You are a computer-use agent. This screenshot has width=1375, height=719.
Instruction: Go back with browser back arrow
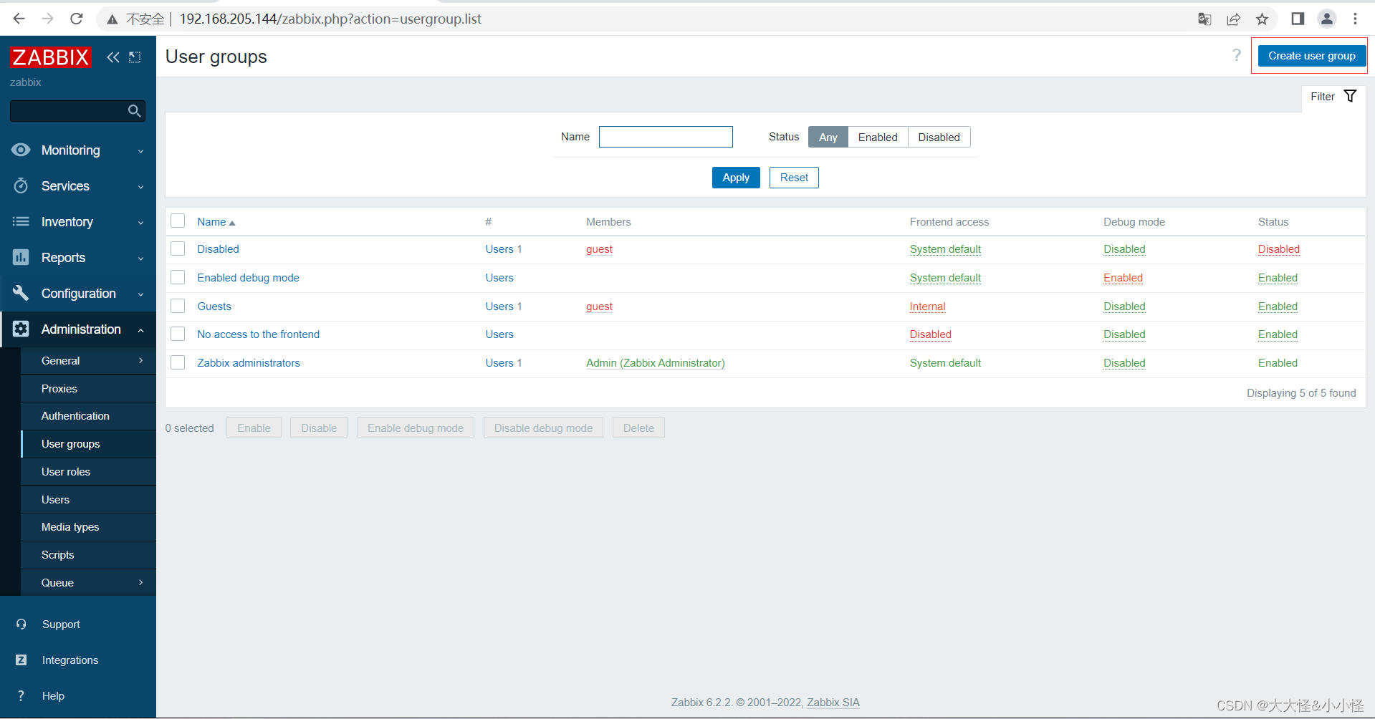click(x=19, y=19)
